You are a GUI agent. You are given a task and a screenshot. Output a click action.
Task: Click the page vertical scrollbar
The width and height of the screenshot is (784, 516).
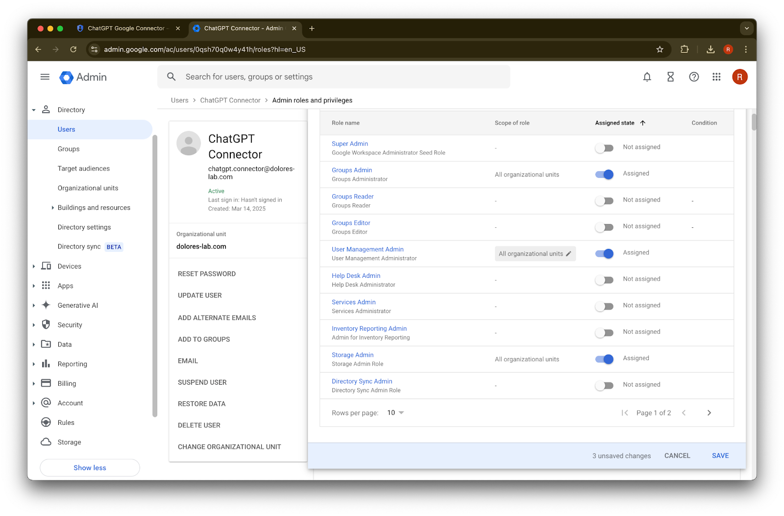coord(754,123)
